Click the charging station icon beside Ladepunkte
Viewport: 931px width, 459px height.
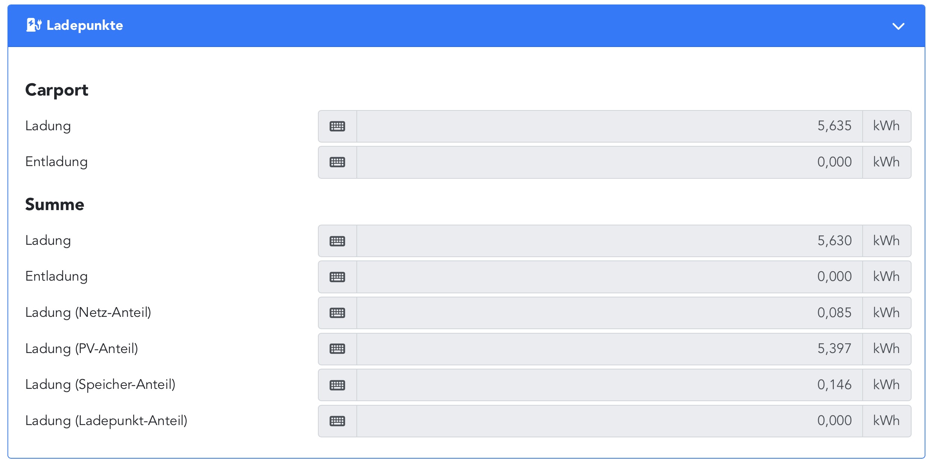pyautogui.click(x=34, y=25)
